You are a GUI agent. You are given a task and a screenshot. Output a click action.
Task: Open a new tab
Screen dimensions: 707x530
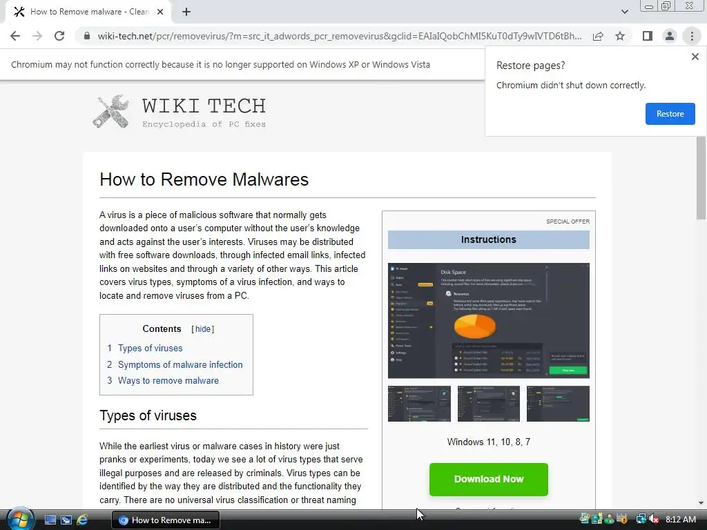tap(186, 12)
